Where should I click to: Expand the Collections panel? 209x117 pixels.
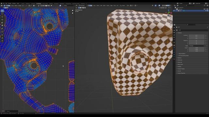point(180,60)
